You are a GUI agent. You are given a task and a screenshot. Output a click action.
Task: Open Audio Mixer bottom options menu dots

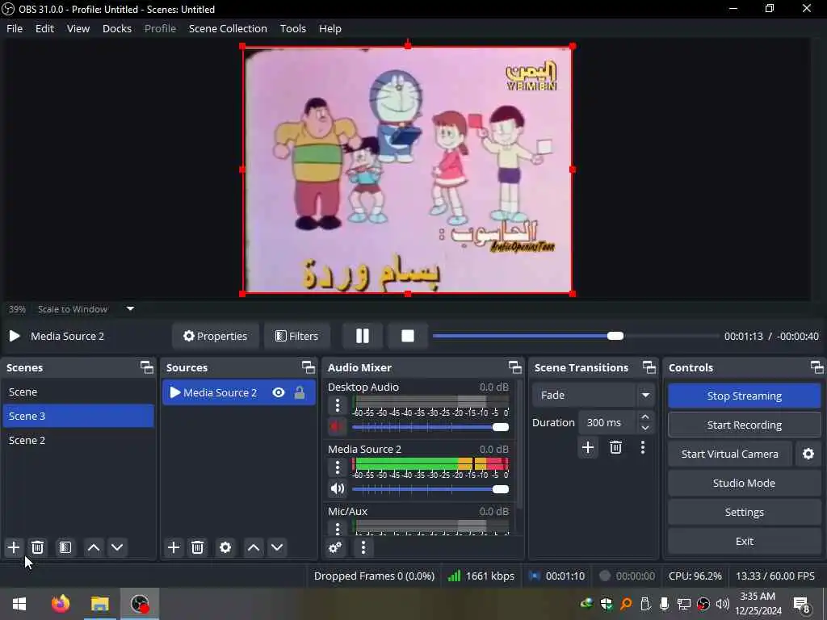[x=363, y=548]
